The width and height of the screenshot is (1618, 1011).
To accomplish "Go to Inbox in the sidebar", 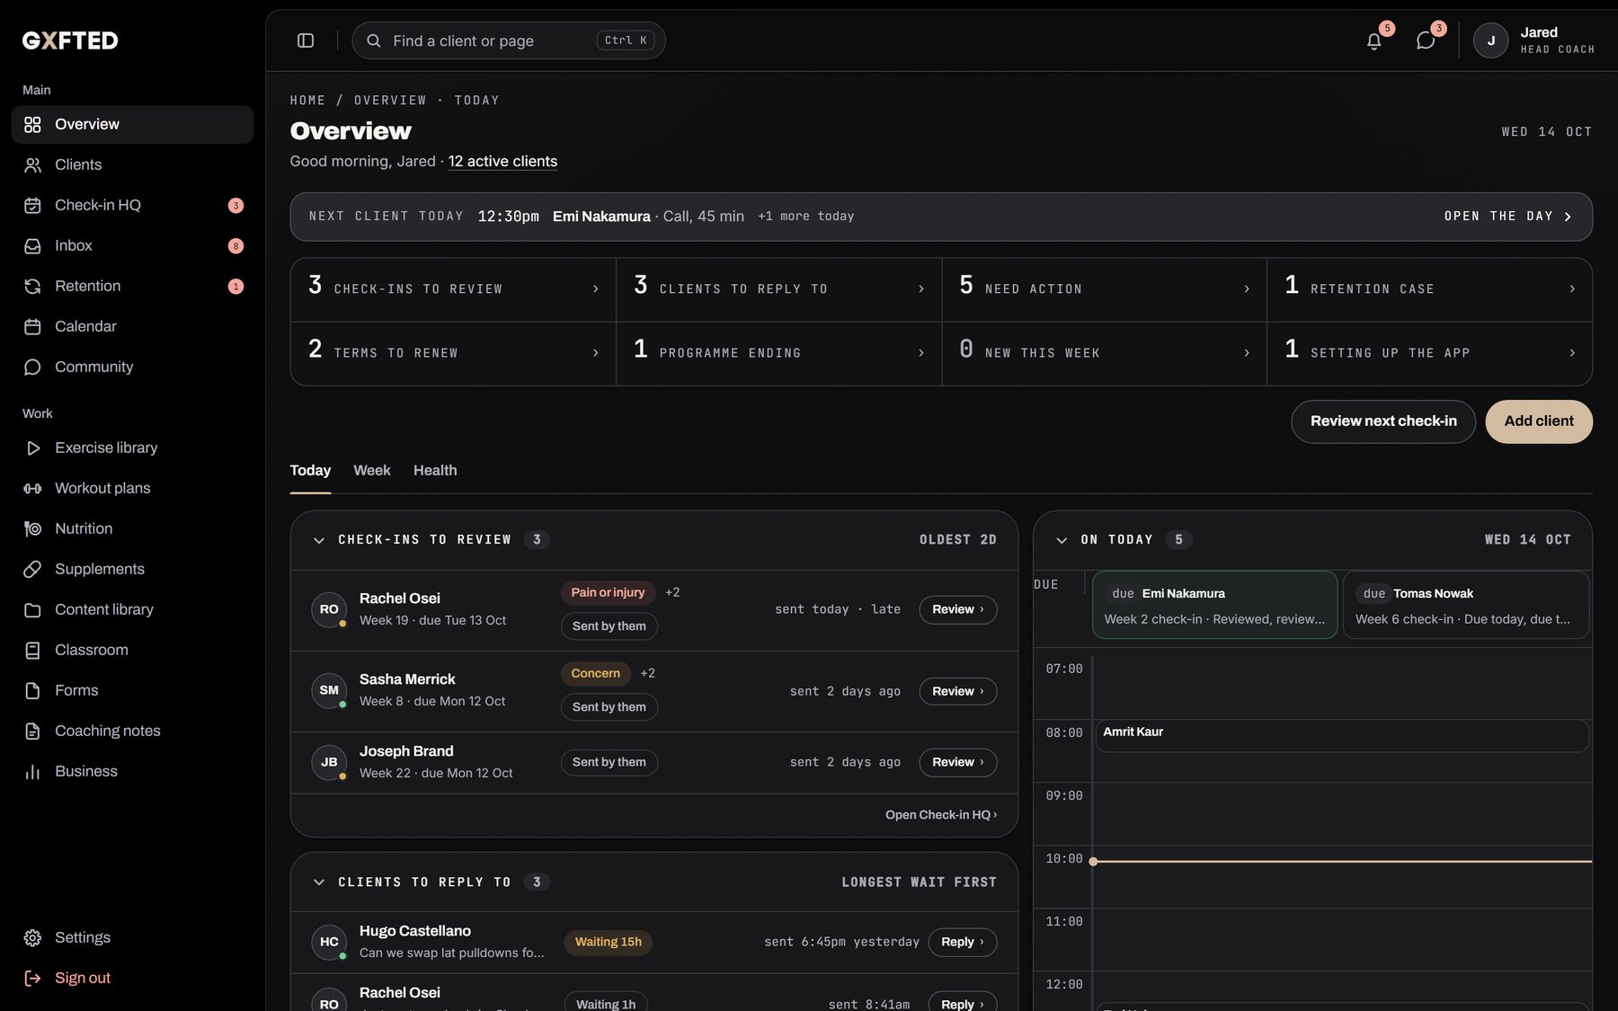I will click(132, 245).
